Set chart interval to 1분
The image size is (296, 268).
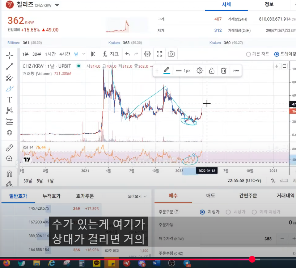pos(25,54)
